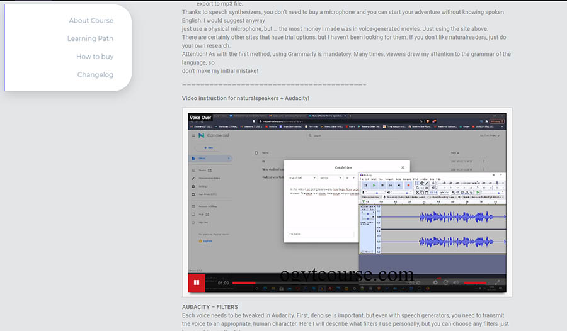Viewport: 567px width, 331px height.
Task: Click the Skip to Start button in Audacity
Action: [x=391, y=186]
